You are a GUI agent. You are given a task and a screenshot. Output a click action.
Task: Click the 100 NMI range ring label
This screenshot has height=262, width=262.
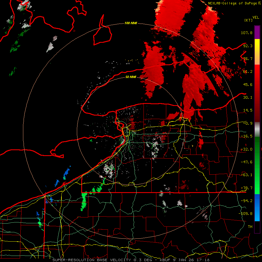click(x=131, y=23)
